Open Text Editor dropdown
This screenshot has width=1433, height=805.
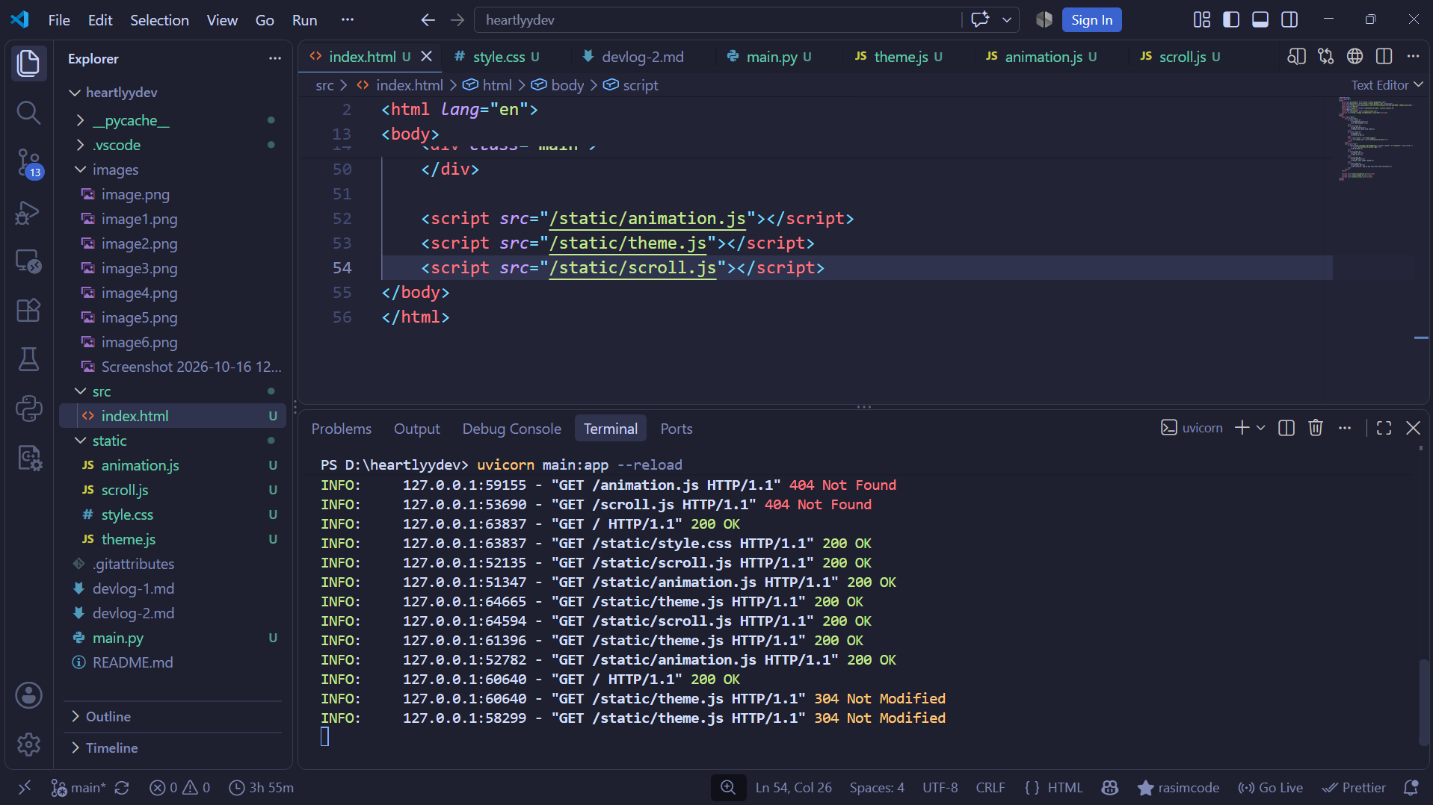click(1387, 85)
